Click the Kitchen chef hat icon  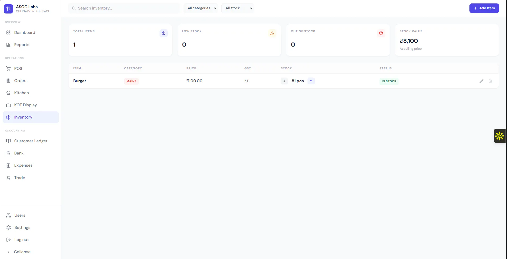pos(8,93)
